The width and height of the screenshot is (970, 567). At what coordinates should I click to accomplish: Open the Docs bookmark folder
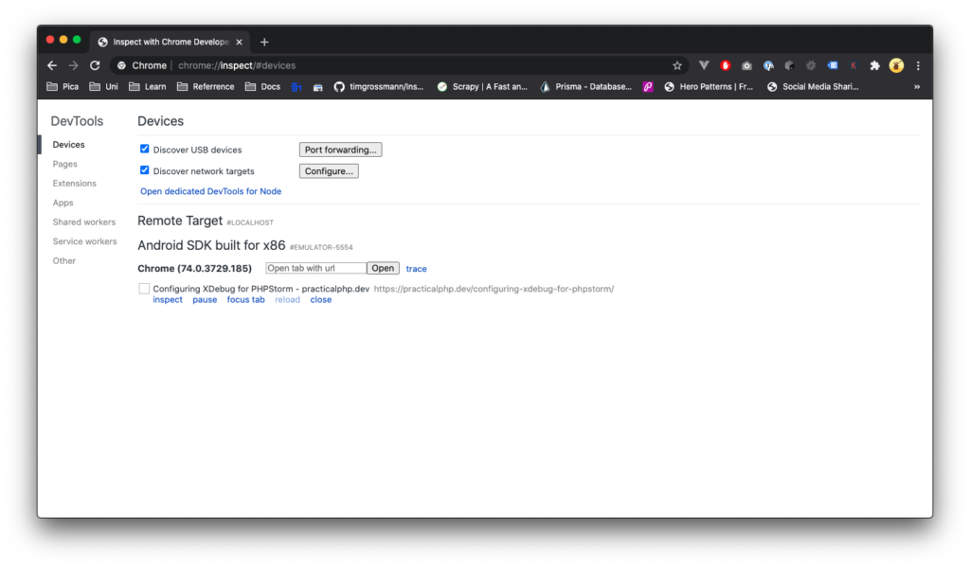tap(262, 87)
